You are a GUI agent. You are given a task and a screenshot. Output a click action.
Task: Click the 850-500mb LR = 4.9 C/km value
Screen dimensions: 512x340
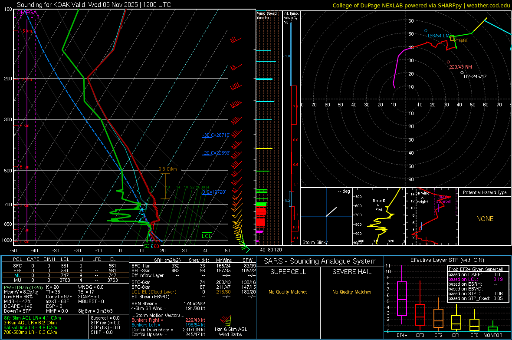(x=30, y=327)
